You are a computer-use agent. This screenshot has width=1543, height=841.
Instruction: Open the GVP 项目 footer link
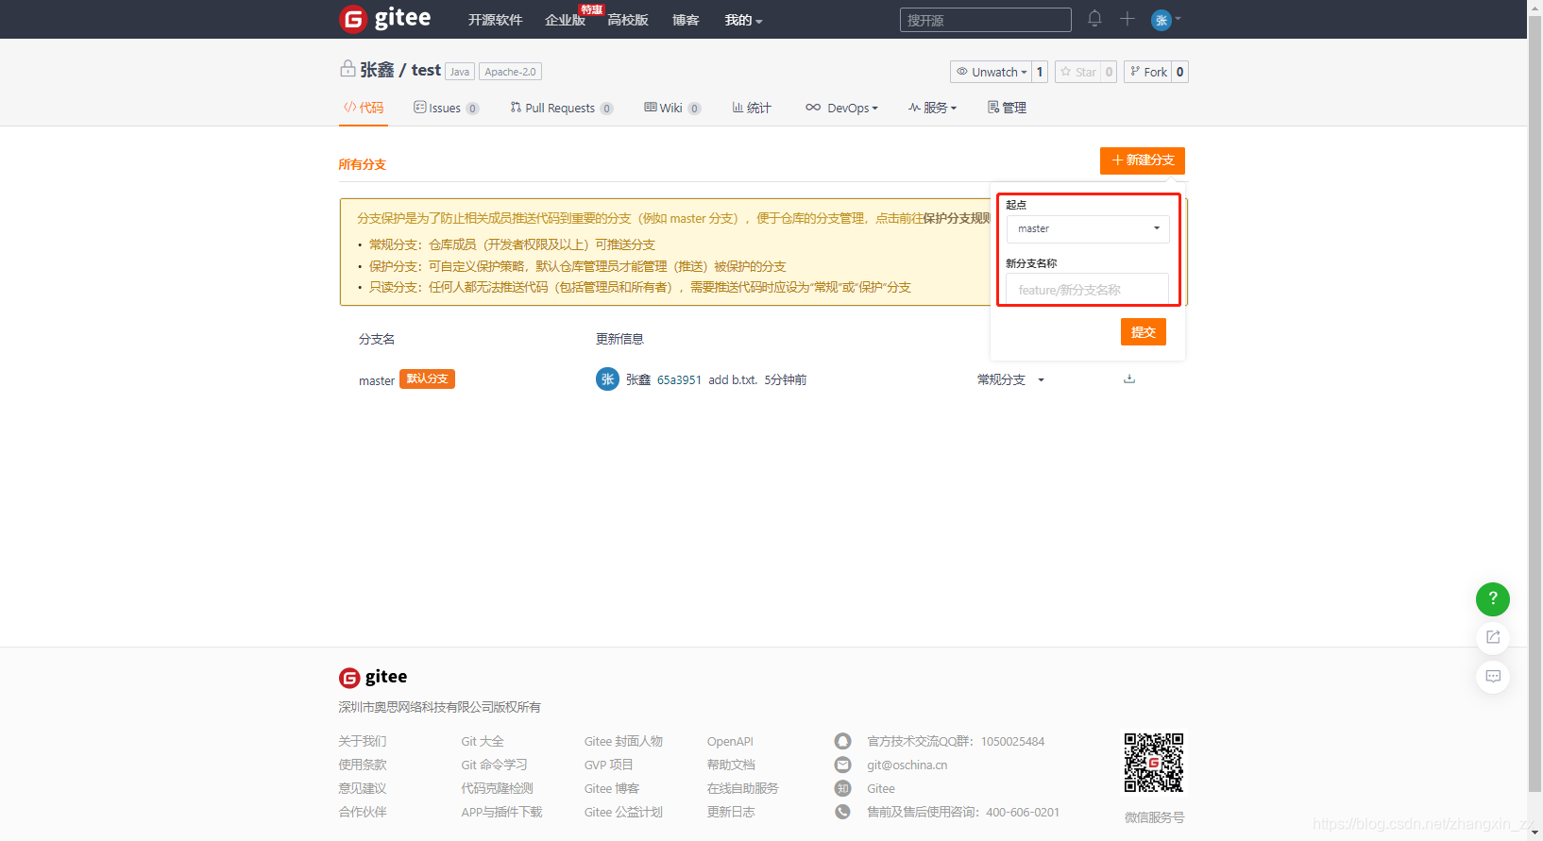[608, 765]
